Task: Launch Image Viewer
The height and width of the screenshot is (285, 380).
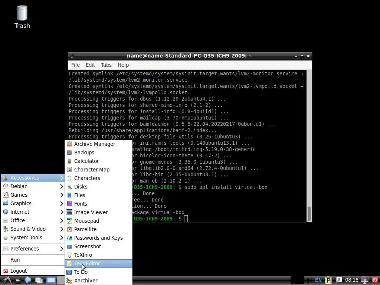Action: (x=98, y=212)
